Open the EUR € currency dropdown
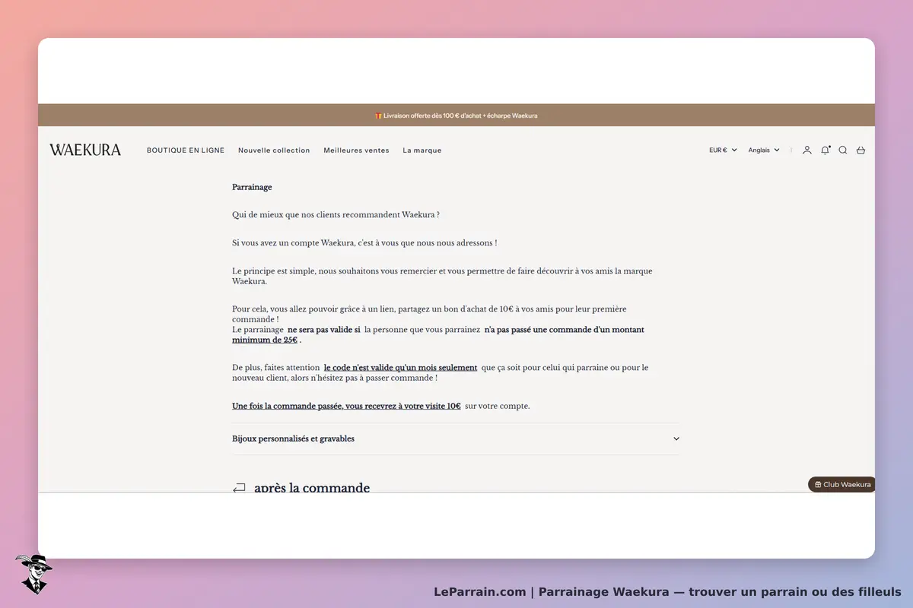The height and width of the screenshot is (608, 913). [723, 150]
